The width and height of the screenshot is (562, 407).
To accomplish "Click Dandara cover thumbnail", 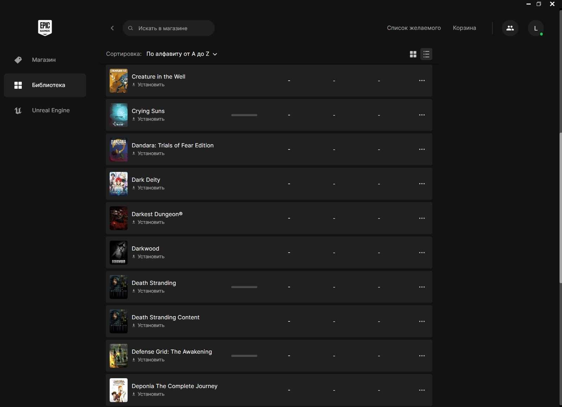I will click(118, 149).
